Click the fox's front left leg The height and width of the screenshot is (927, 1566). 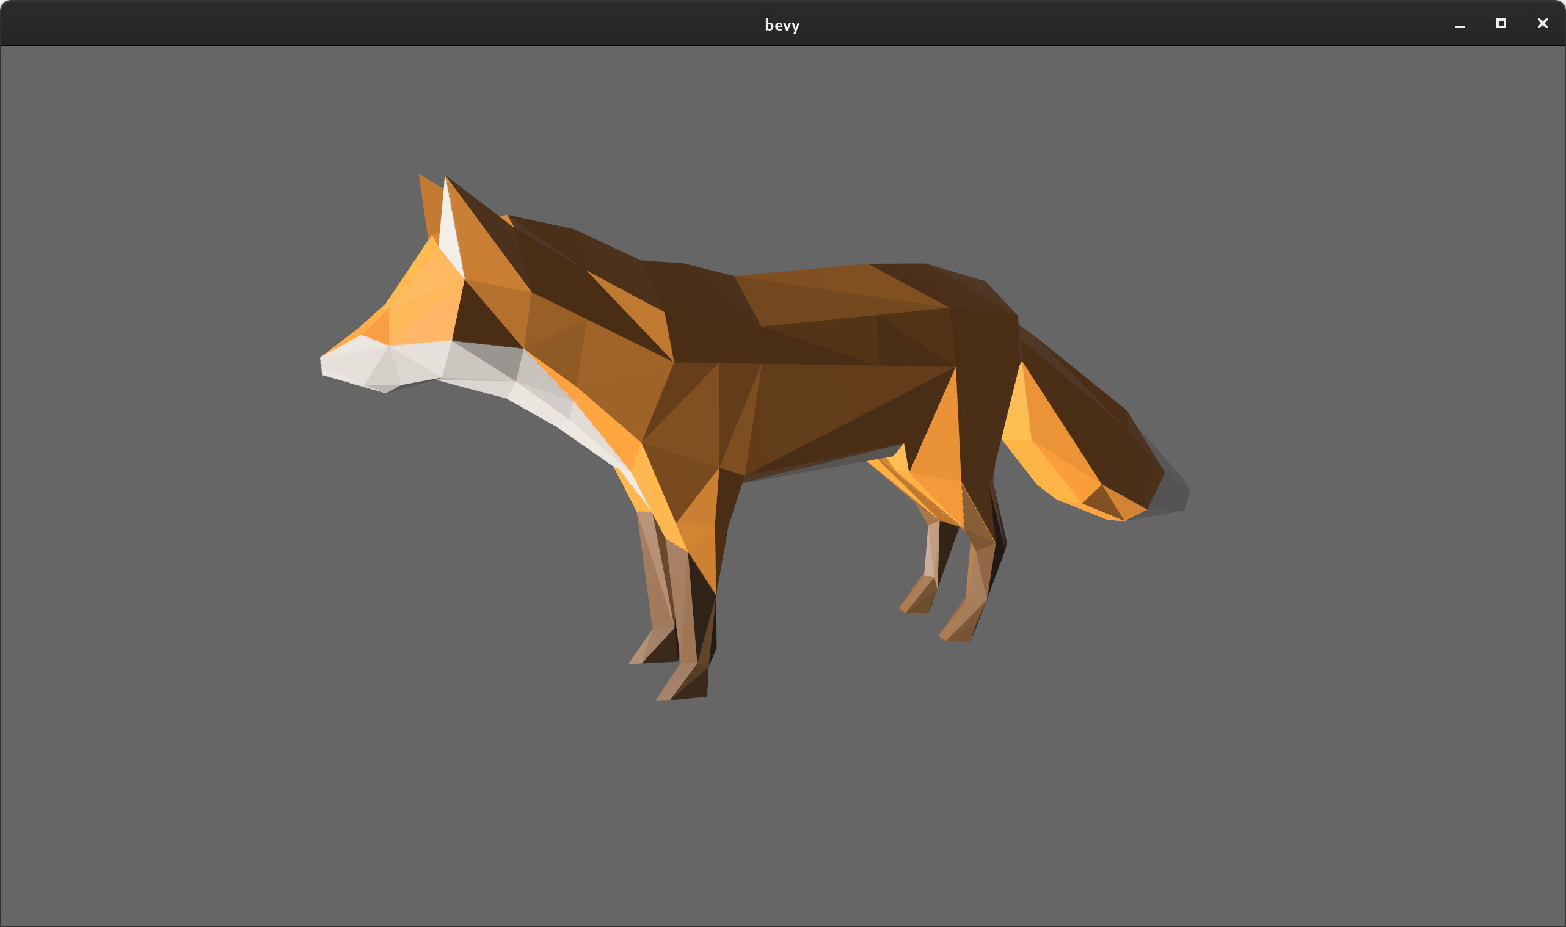click(x=662, y=594)
